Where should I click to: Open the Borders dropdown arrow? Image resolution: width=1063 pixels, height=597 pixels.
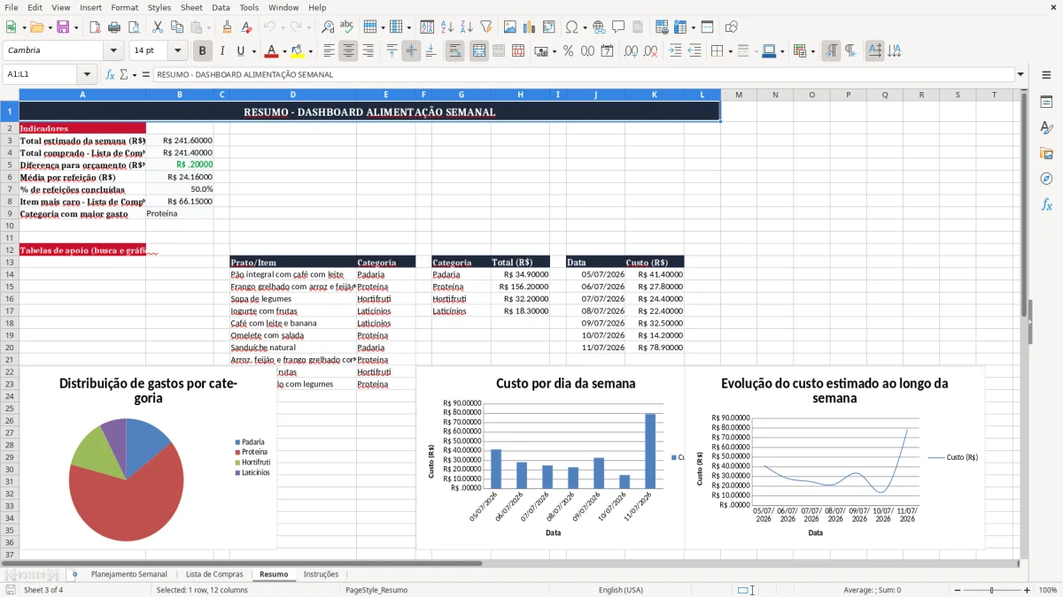(x=731, y=51)
